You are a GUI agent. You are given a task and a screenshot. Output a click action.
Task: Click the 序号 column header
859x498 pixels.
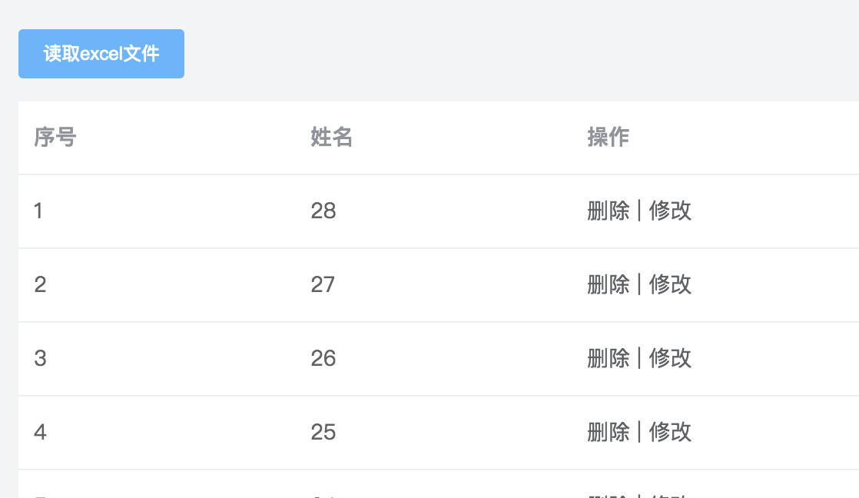[x=55, y=138]
